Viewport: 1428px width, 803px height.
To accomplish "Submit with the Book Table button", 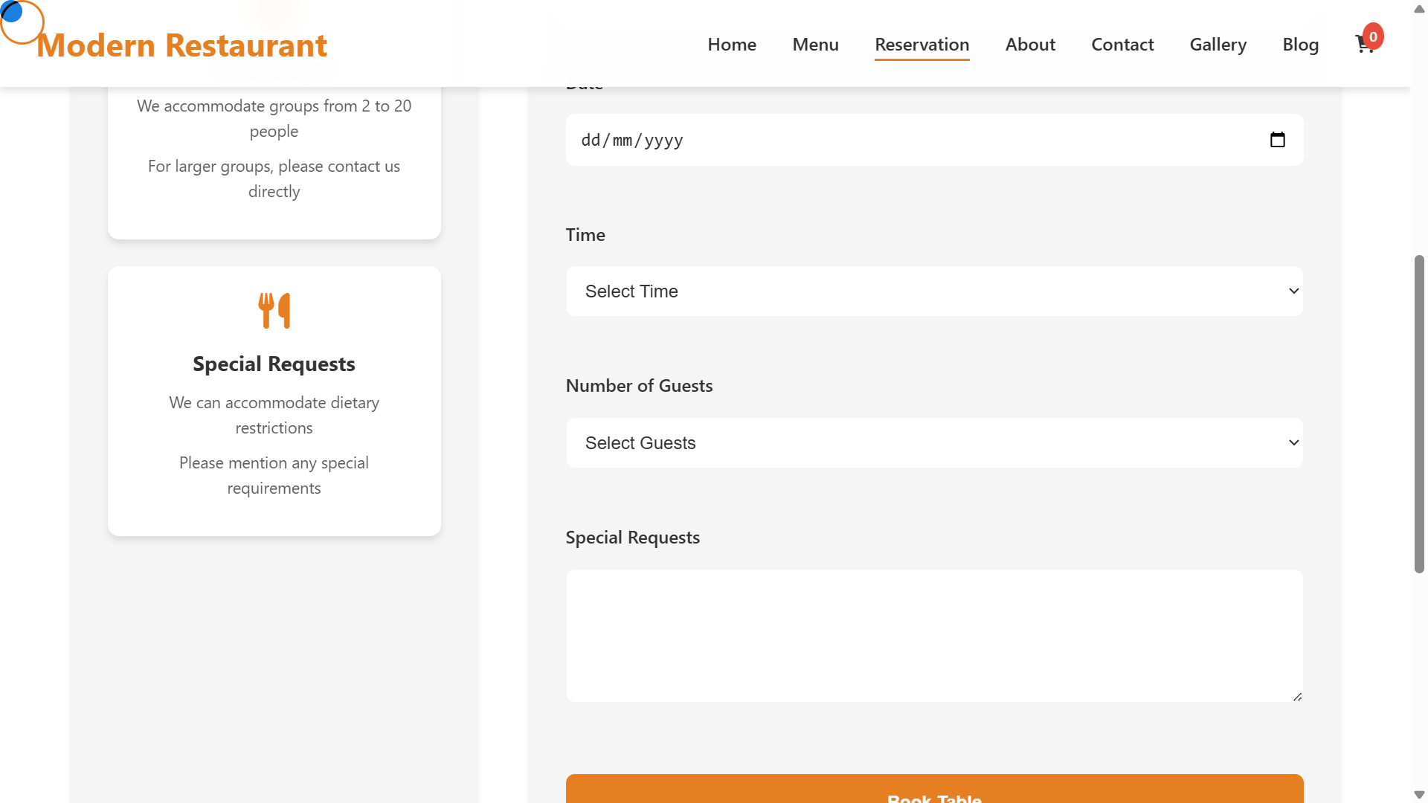I will [x=934, y=789].
